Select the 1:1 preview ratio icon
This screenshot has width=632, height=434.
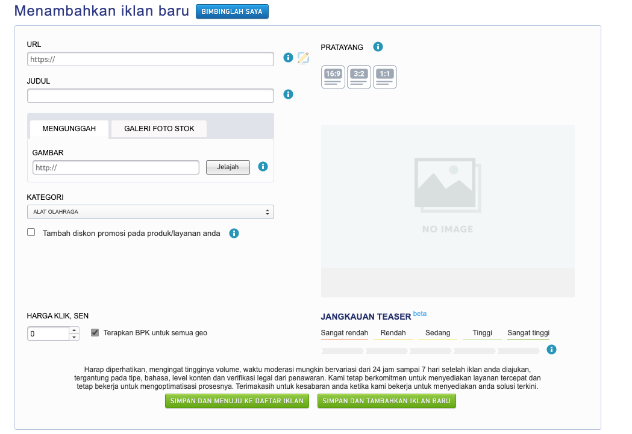coord(384,77)
